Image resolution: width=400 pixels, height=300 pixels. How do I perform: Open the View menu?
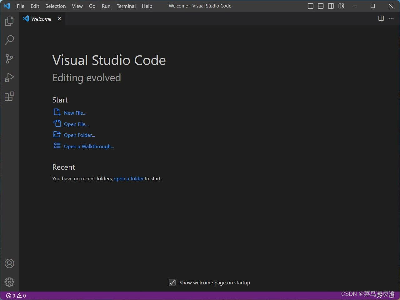tap(77, 6)
